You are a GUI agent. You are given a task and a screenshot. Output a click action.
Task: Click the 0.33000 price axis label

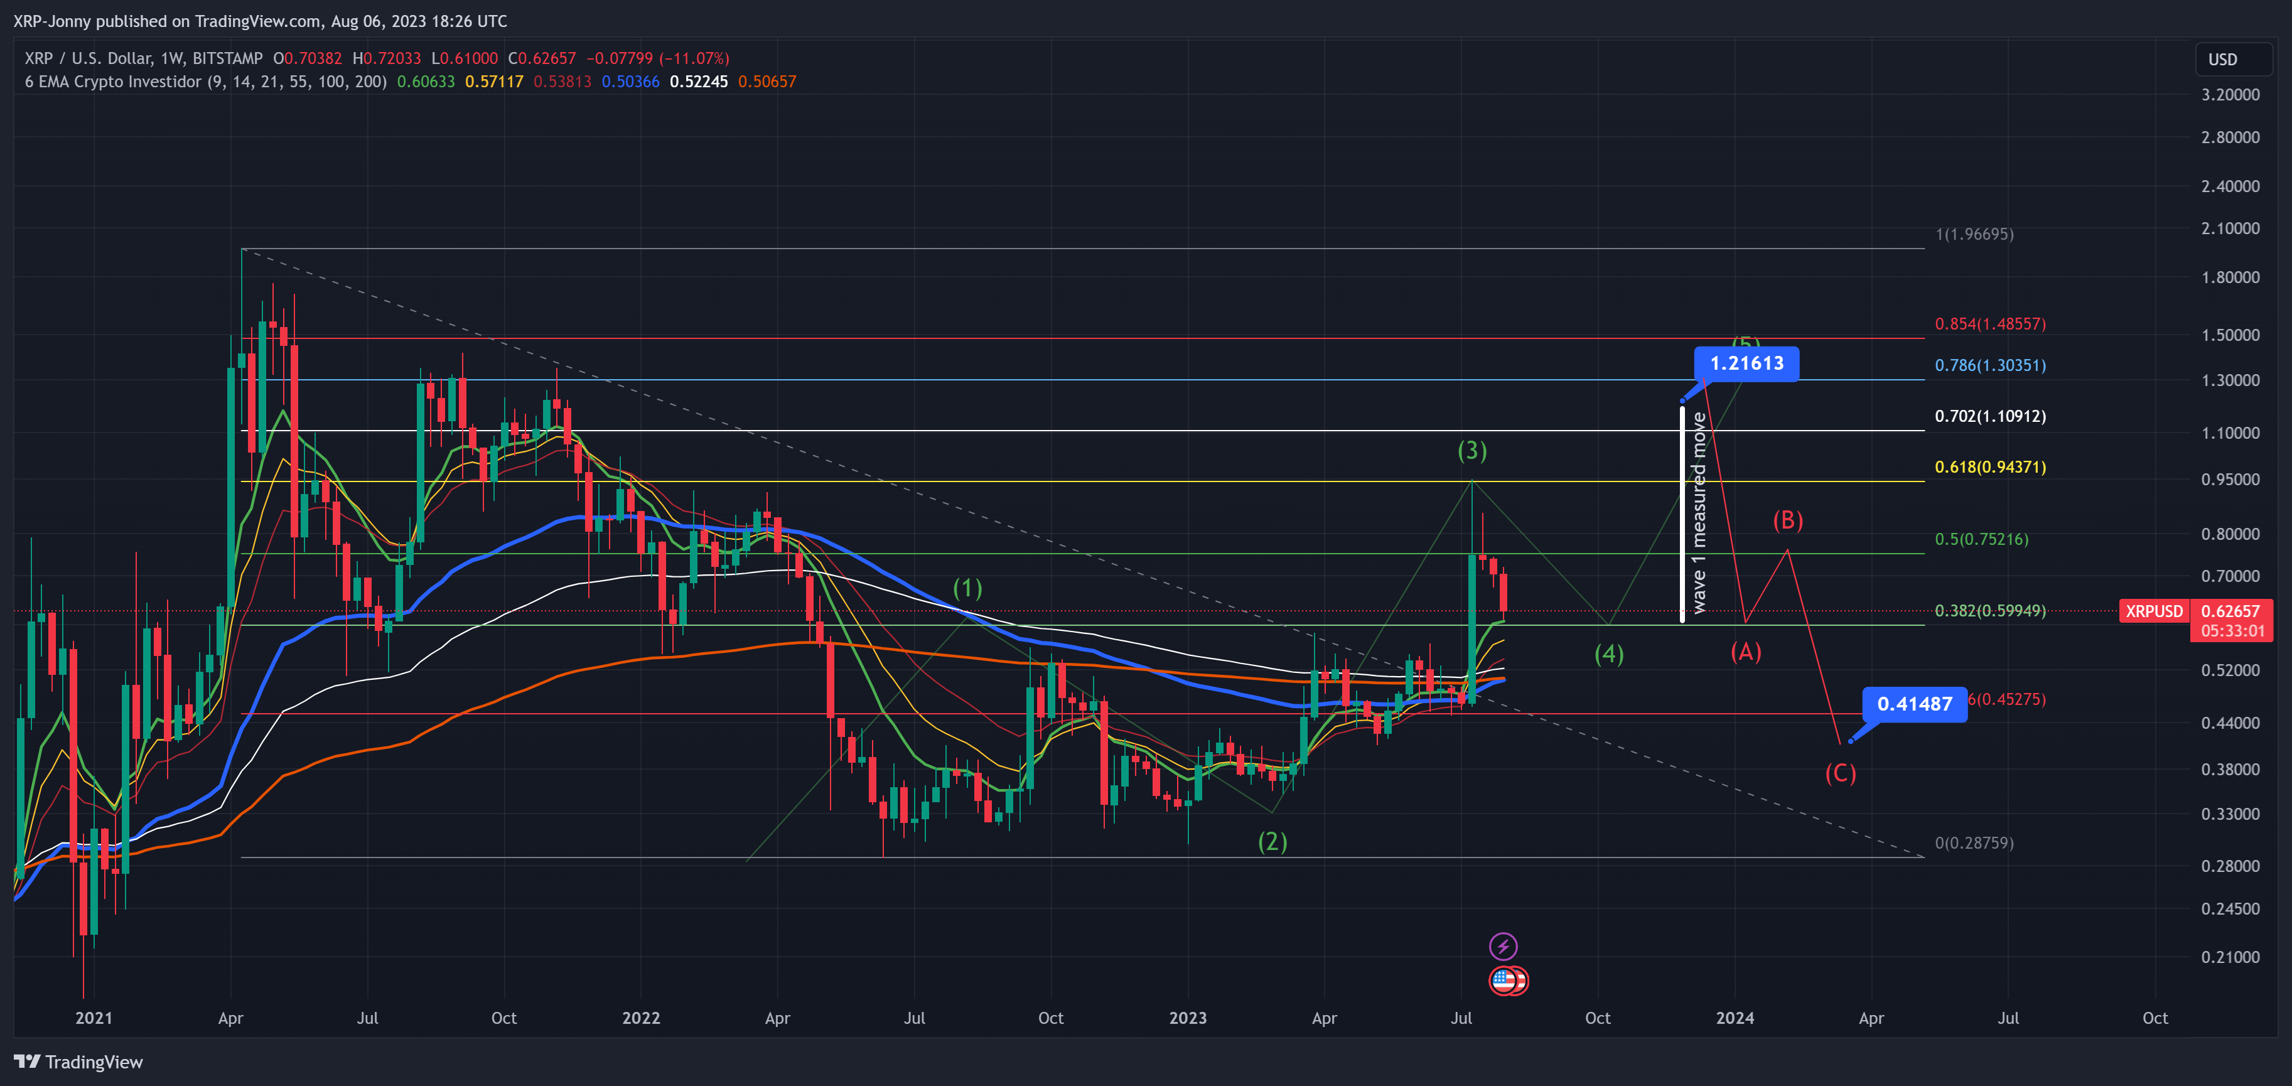pos(2230,814)
